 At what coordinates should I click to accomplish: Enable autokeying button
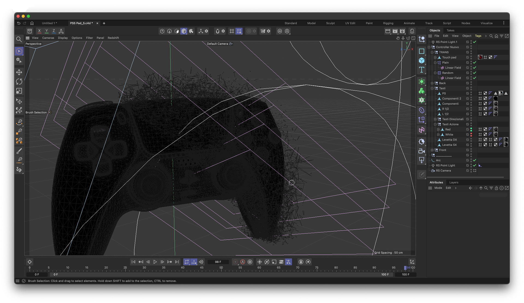tap(243, 262)
